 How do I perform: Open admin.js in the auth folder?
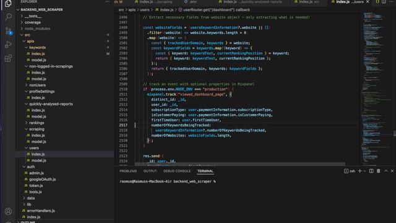point(37,173)
